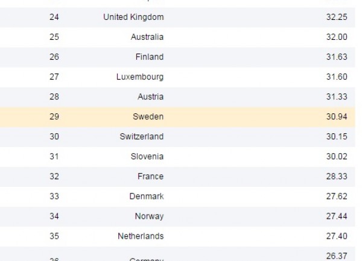Click the value 32.25 for United Kingdom
This screenshot has height=261, width=362.
(337, 17)
